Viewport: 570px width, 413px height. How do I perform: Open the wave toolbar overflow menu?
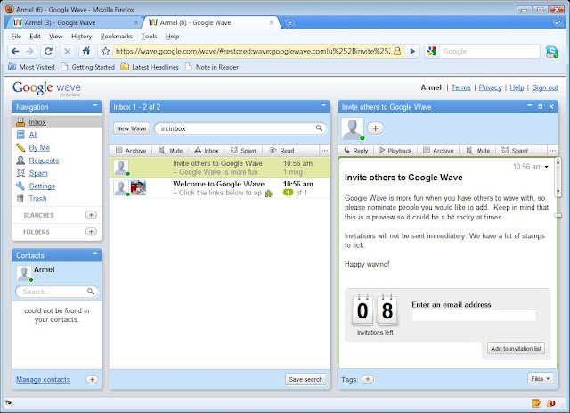pos(552,151)
